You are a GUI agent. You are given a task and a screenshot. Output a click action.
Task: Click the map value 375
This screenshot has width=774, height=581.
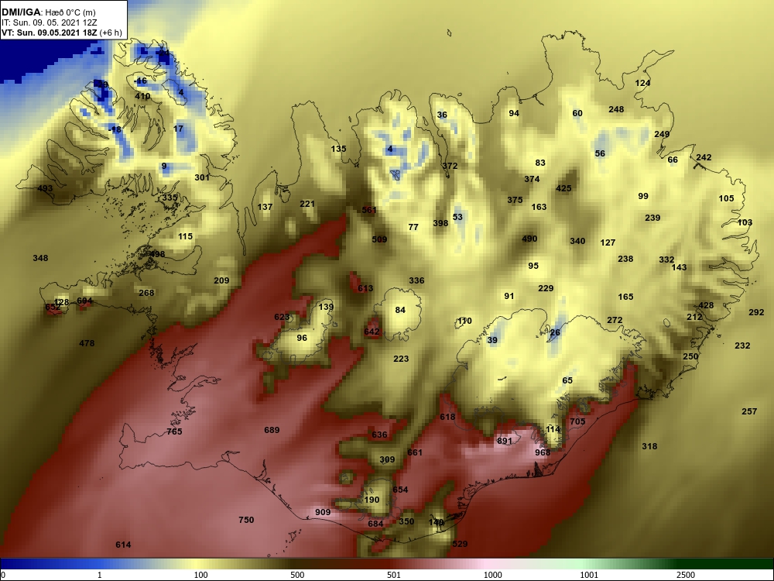(x=515, y=200)
